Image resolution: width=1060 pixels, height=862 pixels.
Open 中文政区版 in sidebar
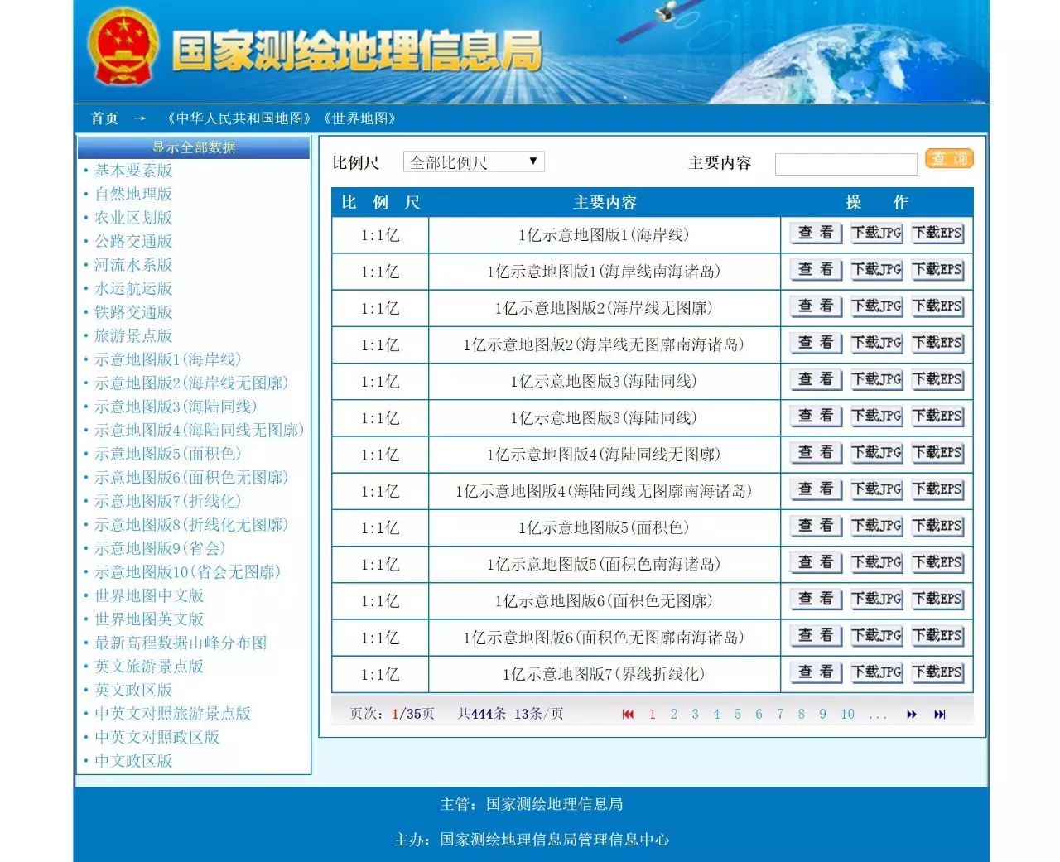133,761
